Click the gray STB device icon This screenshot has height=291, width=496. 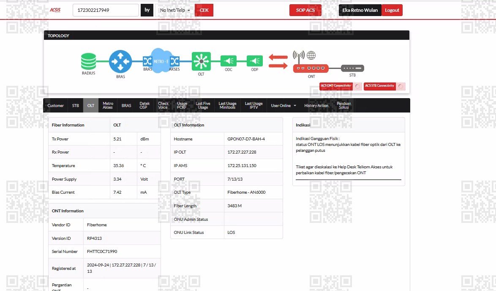pos(352,68)
